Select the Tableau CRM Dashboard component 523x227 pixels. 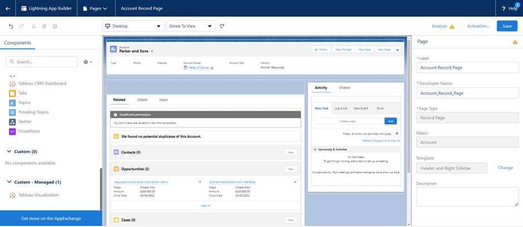click(x=42, y=83)
